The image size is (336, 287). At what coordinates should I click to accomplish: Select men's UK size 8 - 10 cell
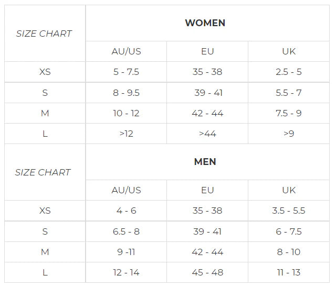click(x=289, y=252)
